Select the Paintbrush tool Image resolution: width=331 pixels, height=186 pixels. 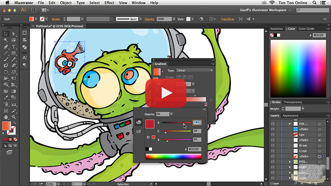pos(6,59)
